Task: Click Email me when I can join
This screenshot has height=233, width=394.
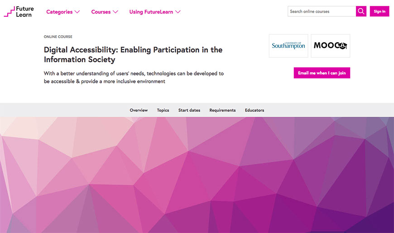Action: (322, 73)
